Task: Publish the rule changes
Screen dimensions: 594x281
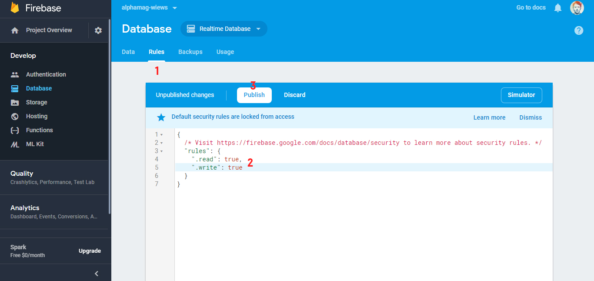Action: tap(254, 95)
